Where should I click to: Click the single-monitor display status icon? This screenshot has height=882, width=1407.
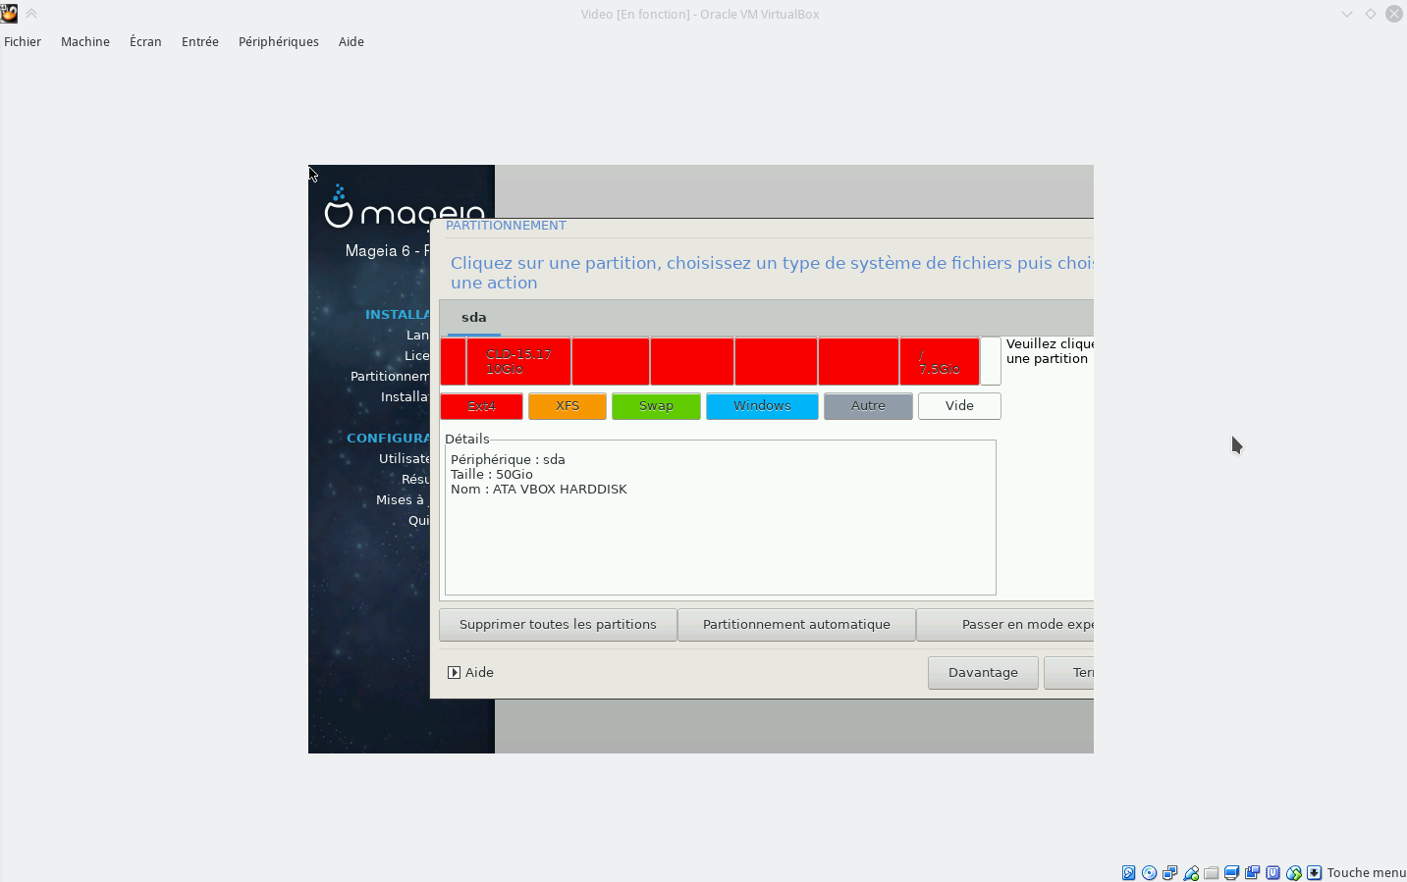tap(1232, 872)
